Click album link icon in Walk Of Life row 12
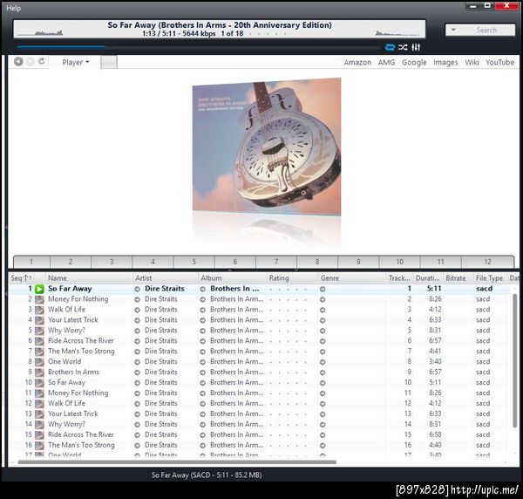This screenshot has height=499, width=523. click(202, 404)
